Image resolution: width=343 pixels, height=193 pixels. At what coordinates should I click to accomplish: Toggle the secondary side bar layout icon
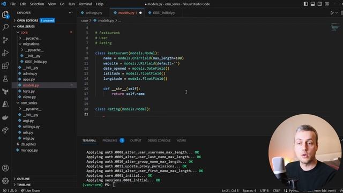[x=319, y=4]
